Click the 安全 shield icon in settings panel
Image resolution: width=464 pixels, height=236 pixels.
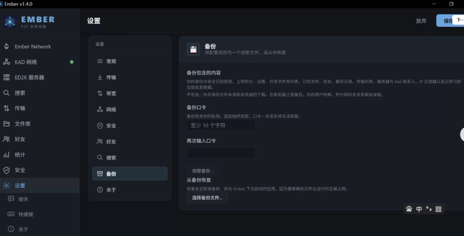(100, 125)
